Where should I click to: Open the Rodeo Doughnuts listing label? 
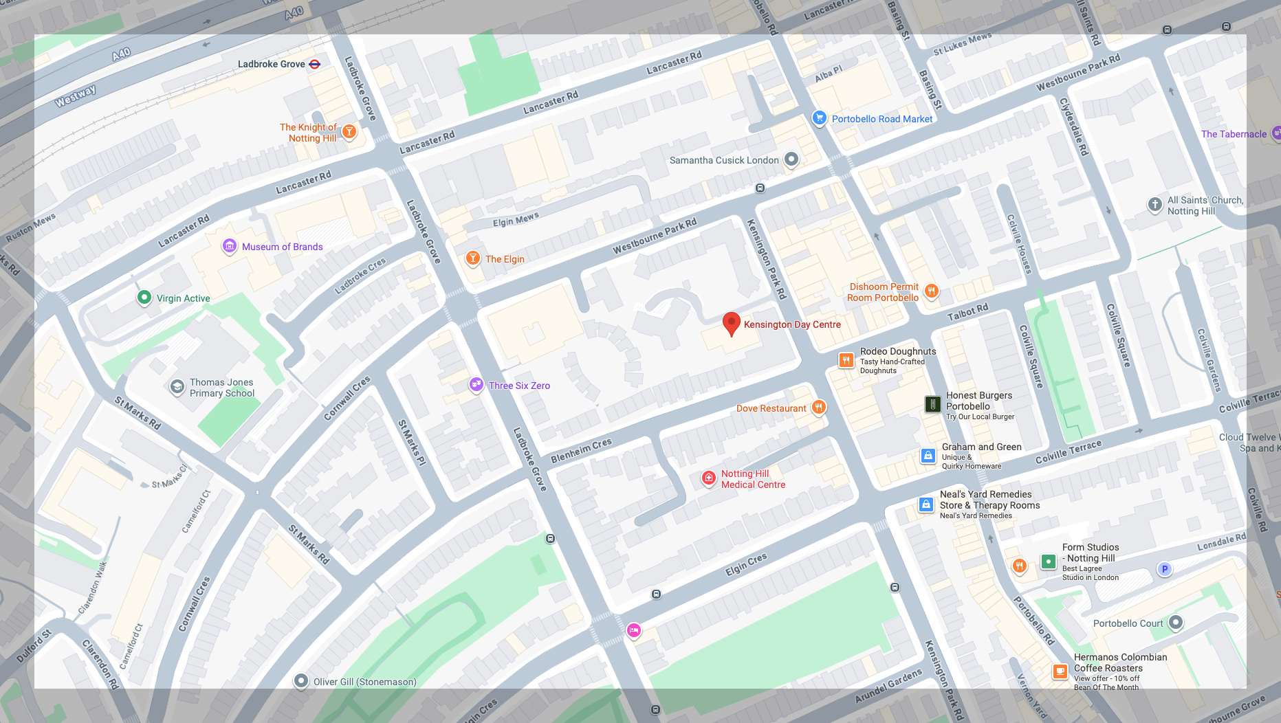tap(898, 351)
